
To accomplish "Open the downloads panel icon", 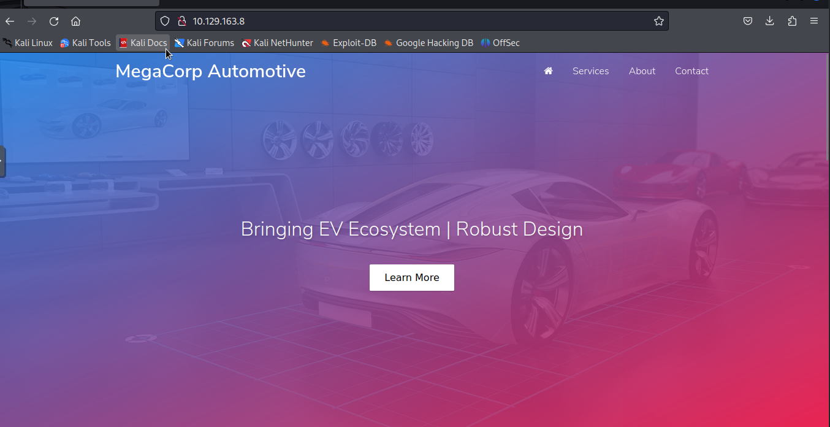I will pos(770,21).
